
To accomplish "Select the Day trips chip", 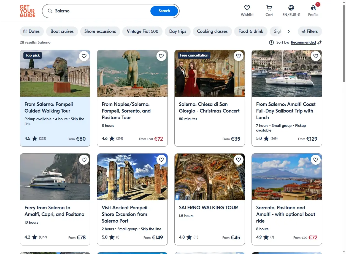I will pyautogui.click(x=178, y=31).
